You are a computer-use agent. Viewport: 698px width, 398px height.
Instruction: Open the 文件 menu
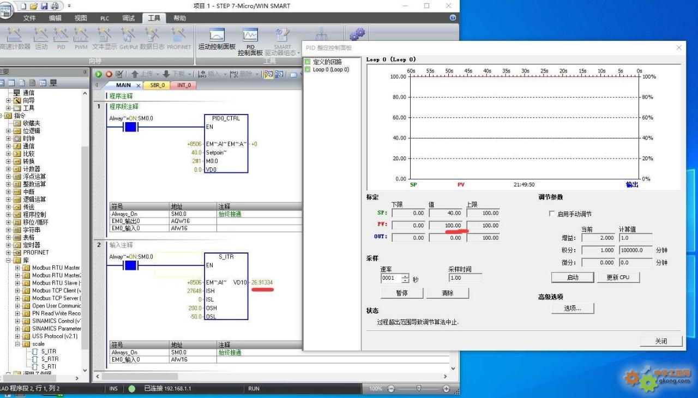tap(29, 18)
